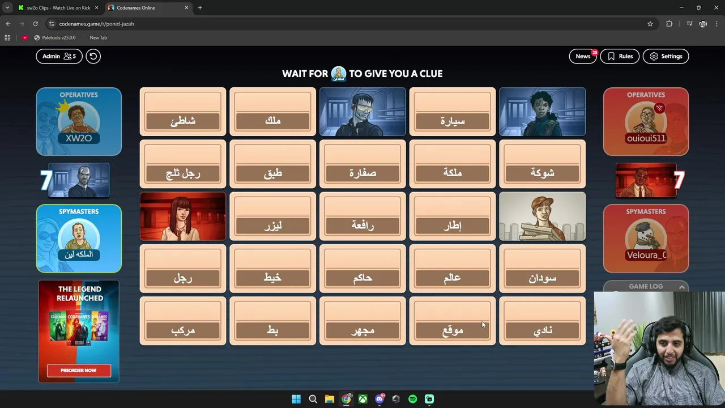Select the card حاكم
725x408 pixels.
[362, 269]
